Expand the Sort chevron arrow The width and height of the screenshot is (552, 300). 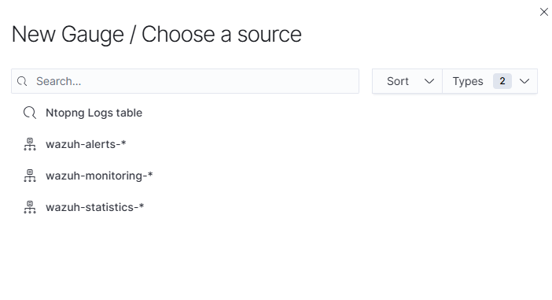(429, 81)
